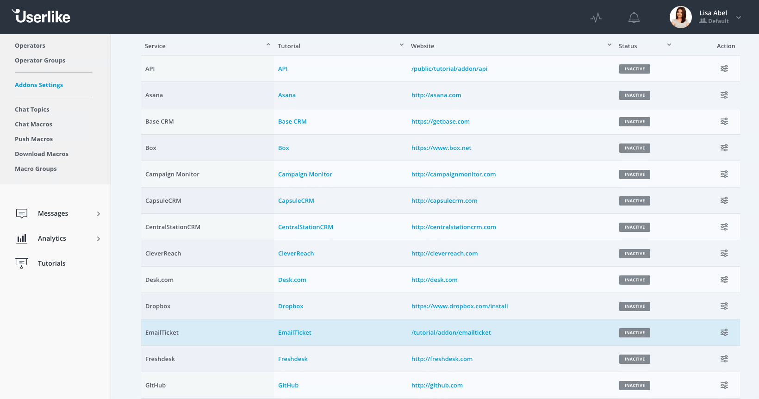Click Lisa Abel's profile avatar
The image size is (759, 399).
pos(681,17)
